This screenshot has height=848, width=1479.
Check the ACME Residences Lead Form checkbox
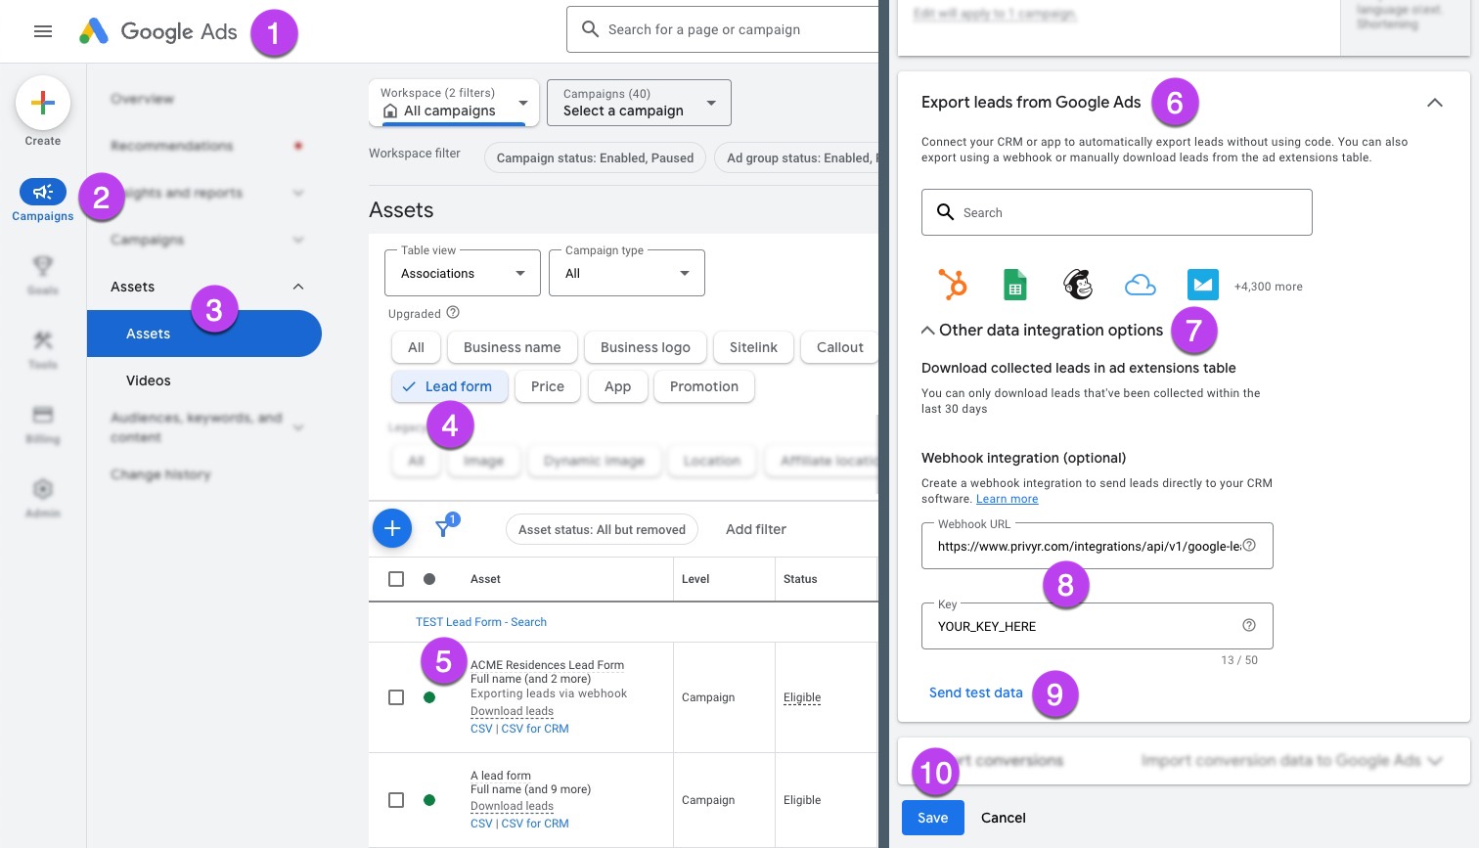click(396, 697)
